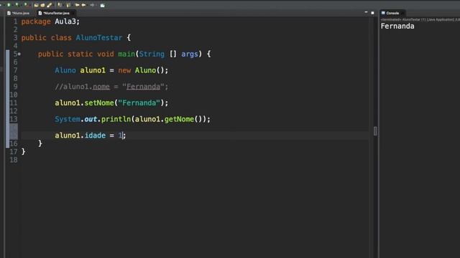Click the Console view icon
Viewport: 460px width, 258px height.
[383, 13]
